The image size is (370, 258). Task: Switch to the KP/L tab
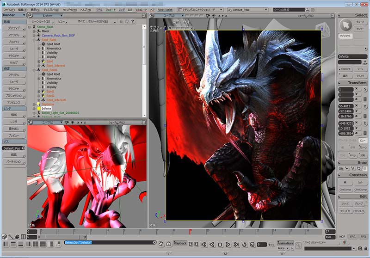(352, 237)
